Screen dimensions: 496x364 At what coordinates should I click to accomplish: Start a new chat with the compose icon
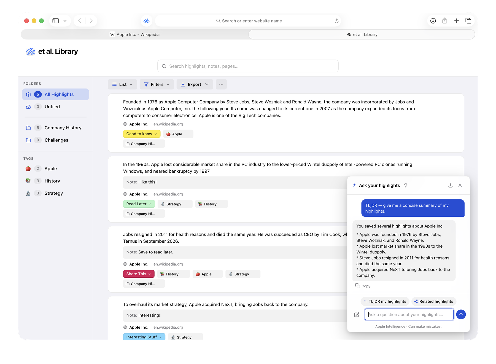pyautogui.click(x=357, y=315)
